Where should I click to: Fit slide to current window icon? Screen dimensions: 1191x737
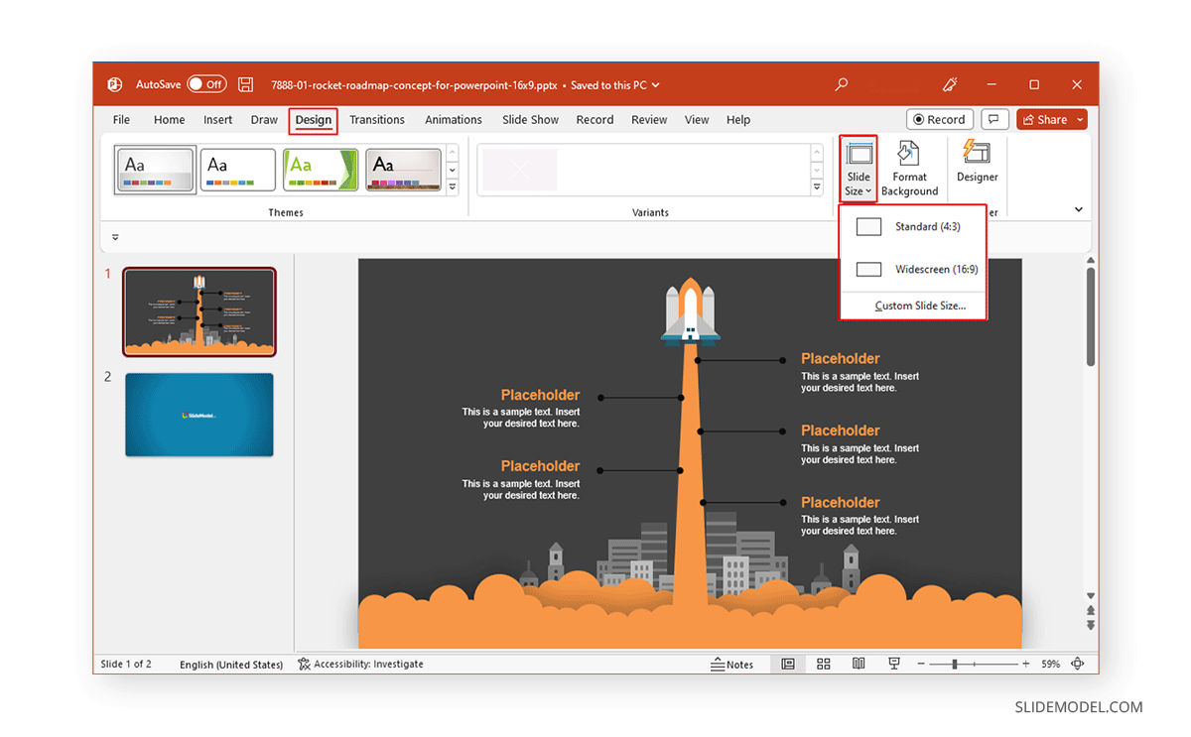[1078, 665]
